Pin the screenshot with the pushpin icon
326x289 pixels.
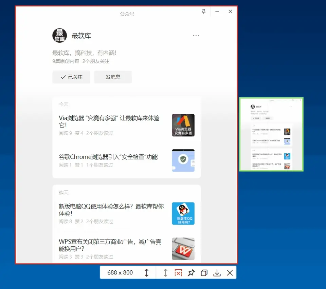point(191,273)
